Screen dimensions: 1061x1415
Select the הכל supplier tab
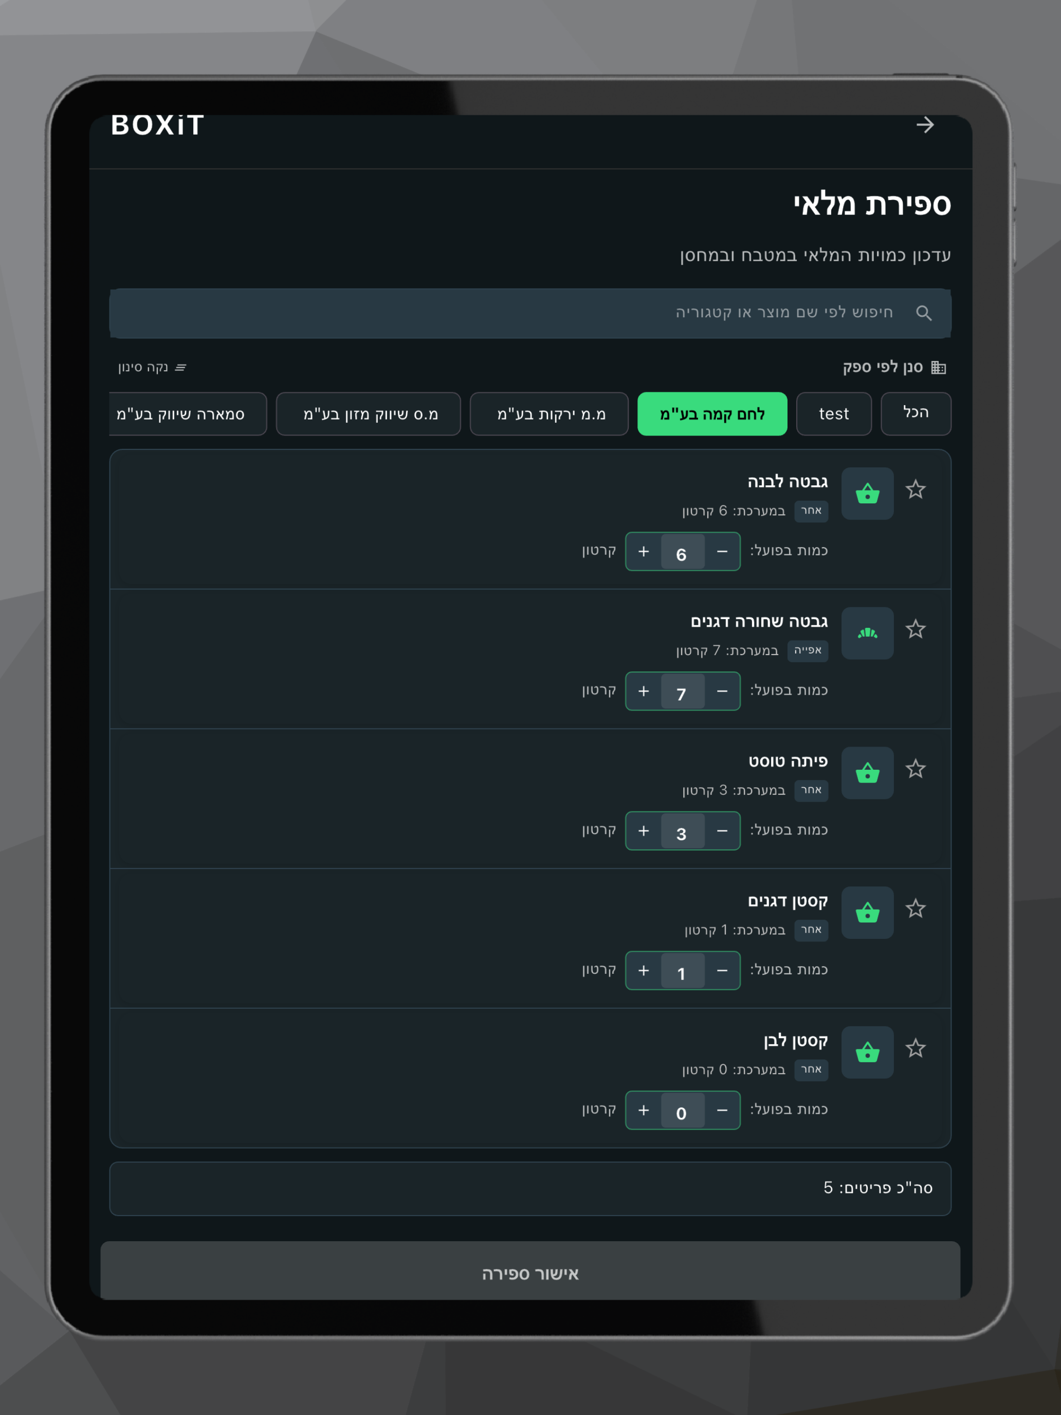916,413
